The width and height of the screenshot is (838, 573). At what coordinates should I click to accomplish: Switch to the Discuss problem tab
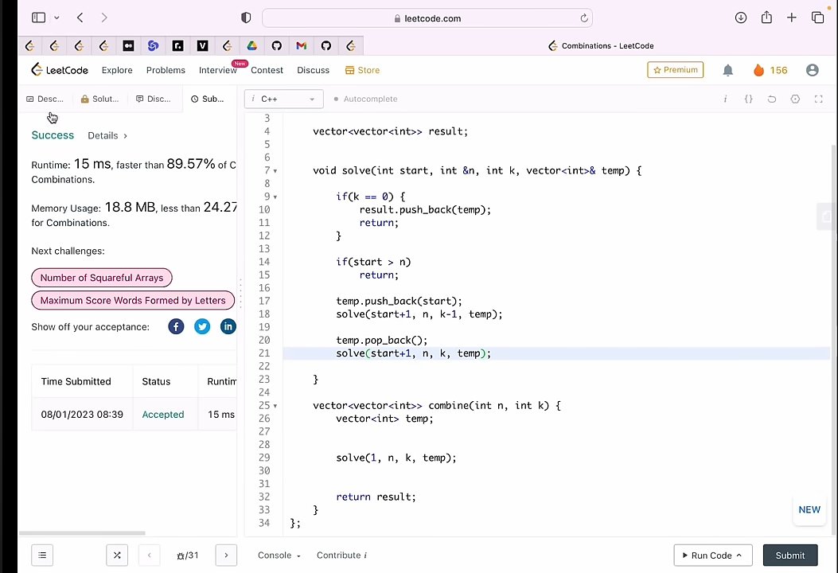click(154, 99)
